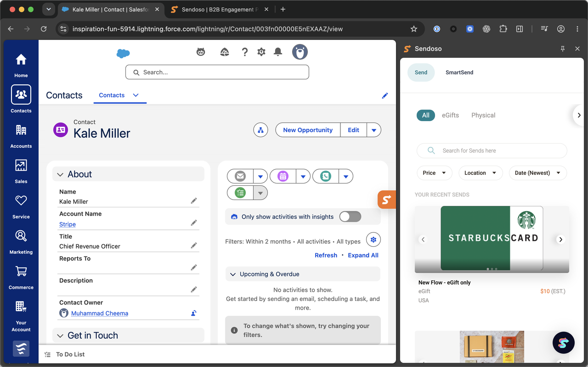588x367 pixels.
Task: Open more actions dropdown next to Edit
Action: (x=374, y=130)
